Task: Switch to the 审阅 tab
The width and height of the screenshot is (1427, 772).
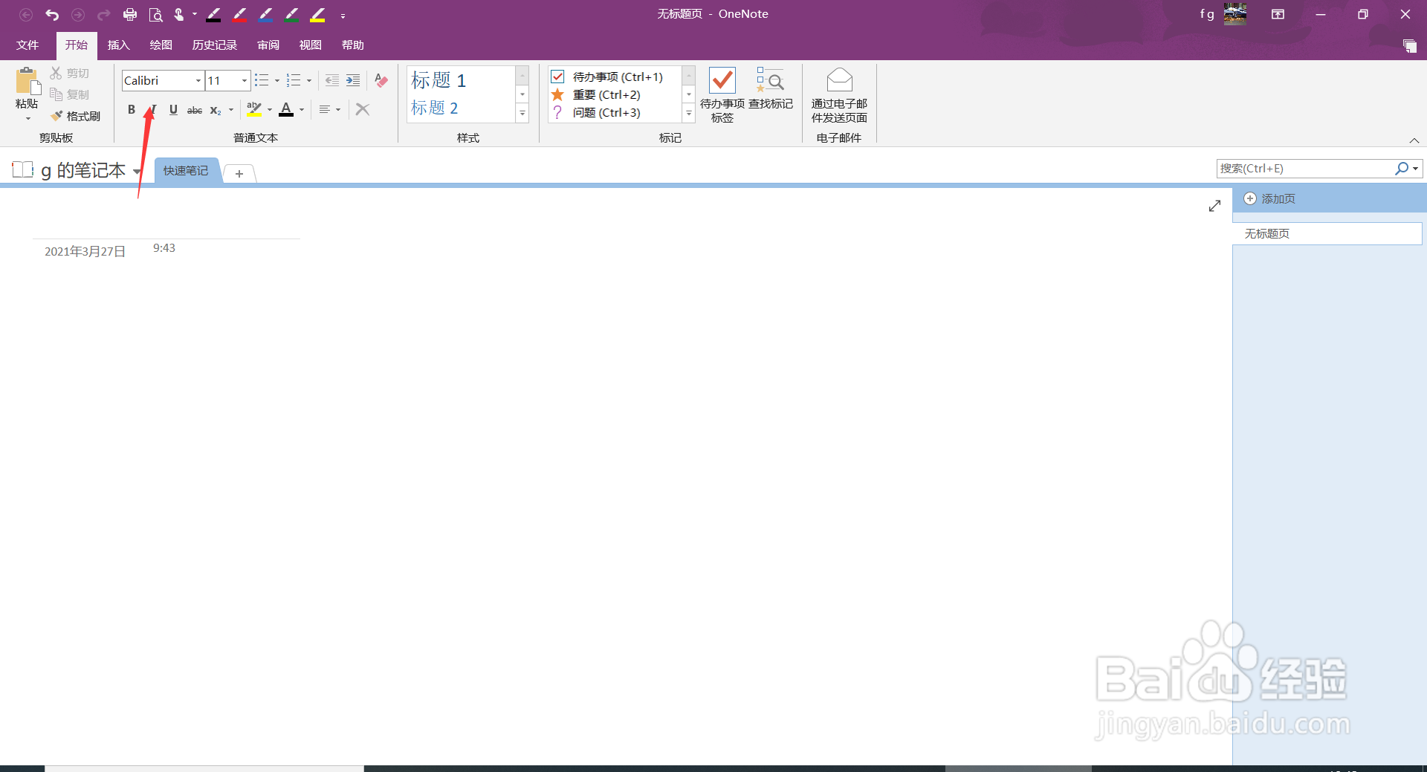Action: point(268,45)
